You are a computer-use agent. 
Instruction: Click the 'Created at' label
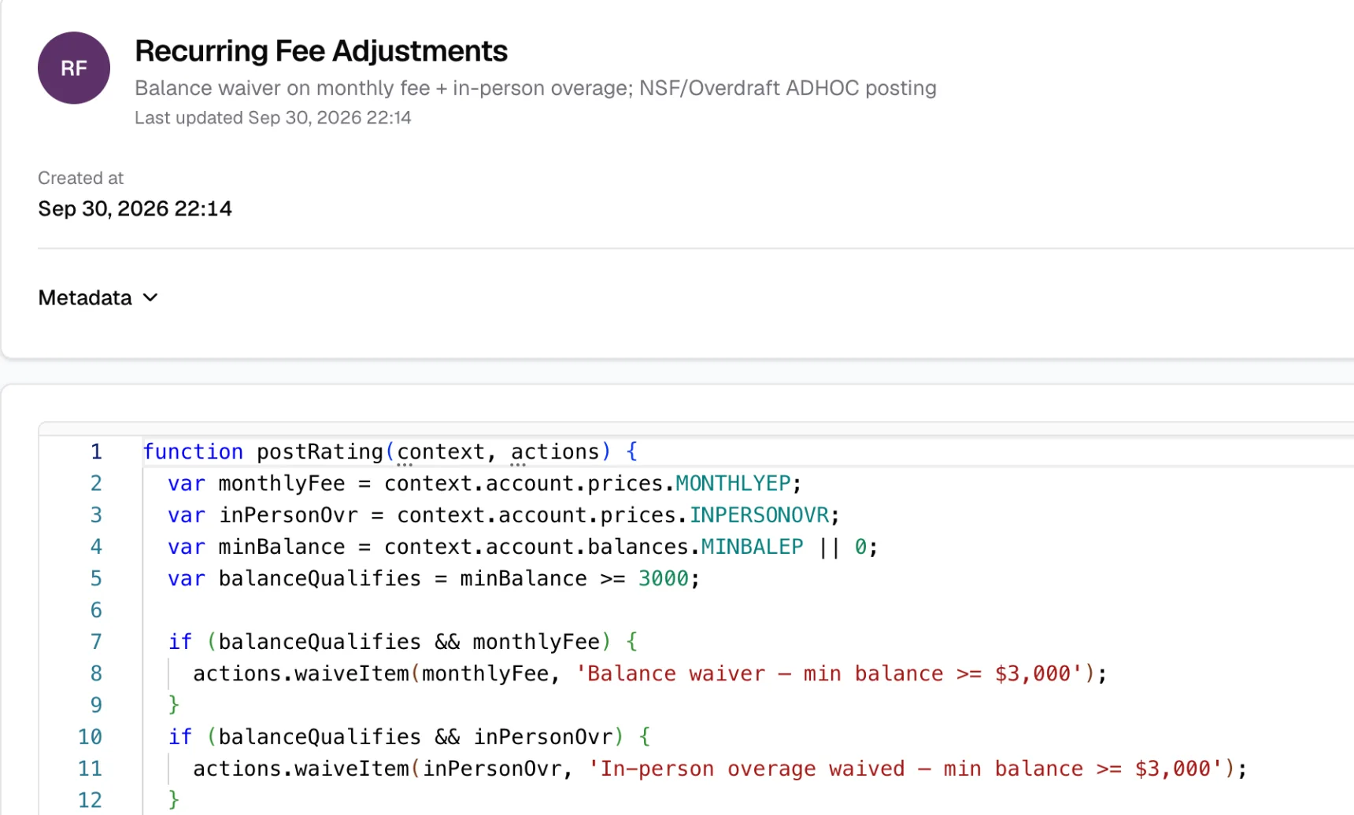(80, 178)
